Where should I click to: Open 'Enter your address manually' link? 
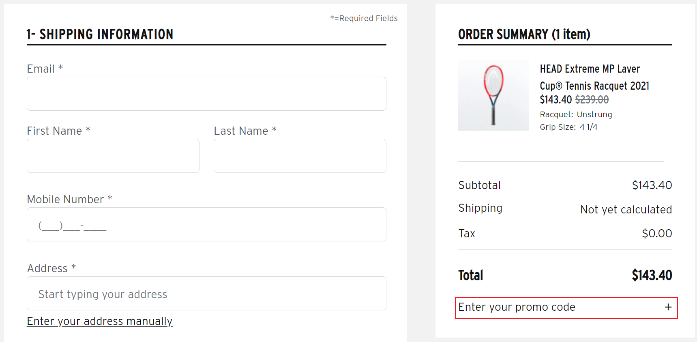(x=99, y=321)
